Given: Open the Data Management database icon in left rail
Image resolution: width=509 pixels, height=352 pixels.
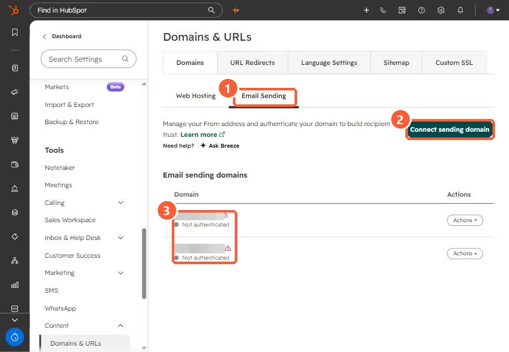Looking at the screenshot, I should (x=15, y=213).
